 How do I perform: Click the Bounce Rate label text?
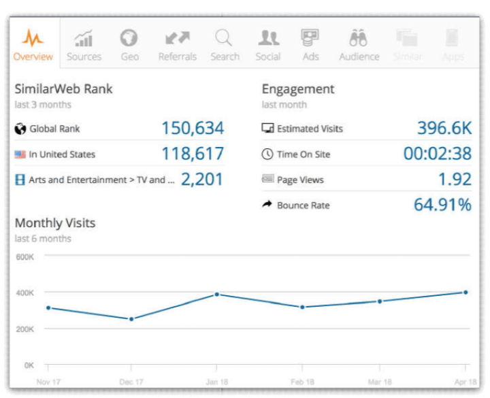pyautogui.click(x=303, y=205)
